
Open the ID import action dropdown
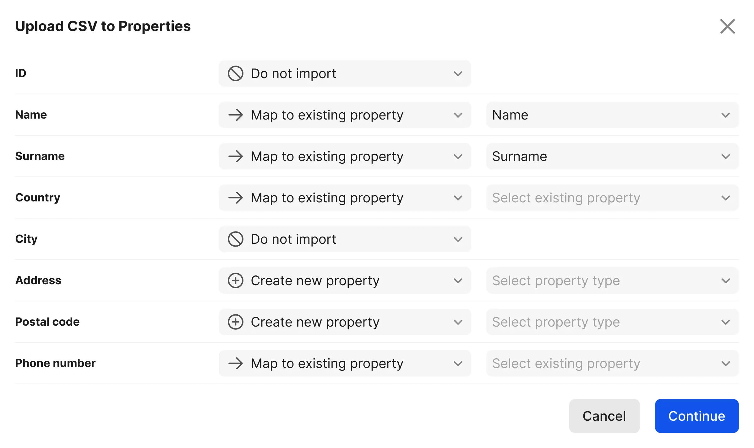(x=345, y=74)
